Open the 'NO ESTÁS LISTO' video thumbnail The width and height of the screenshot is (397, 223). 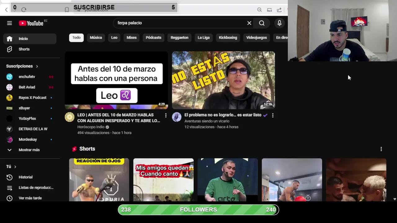(x=223, y=80)
